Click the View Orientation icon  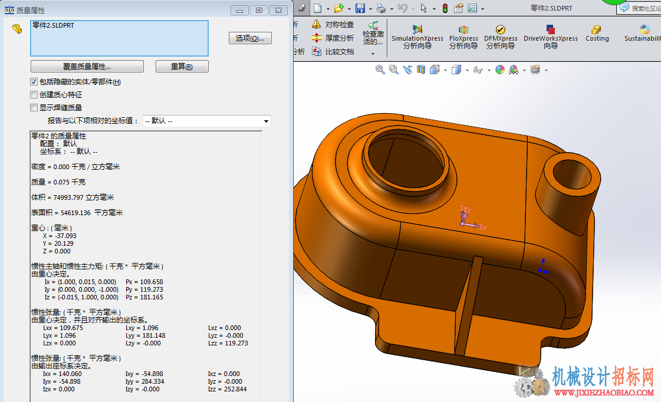[x=435, y=70]
